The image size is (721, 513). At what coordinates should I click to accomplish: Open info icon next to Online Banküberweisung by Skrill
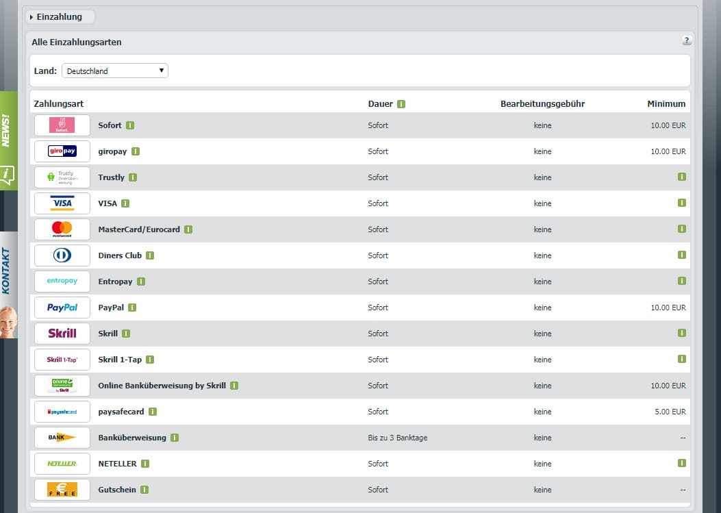(x=234, y=386)
